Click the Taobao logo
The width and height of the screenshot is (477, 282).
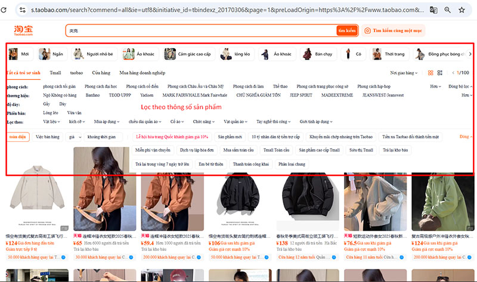coord(24,30)
